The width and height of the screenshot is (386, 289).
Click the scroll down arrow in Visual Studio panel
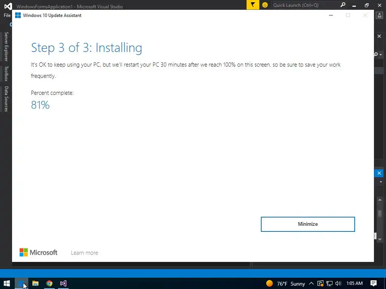(380, 239)
